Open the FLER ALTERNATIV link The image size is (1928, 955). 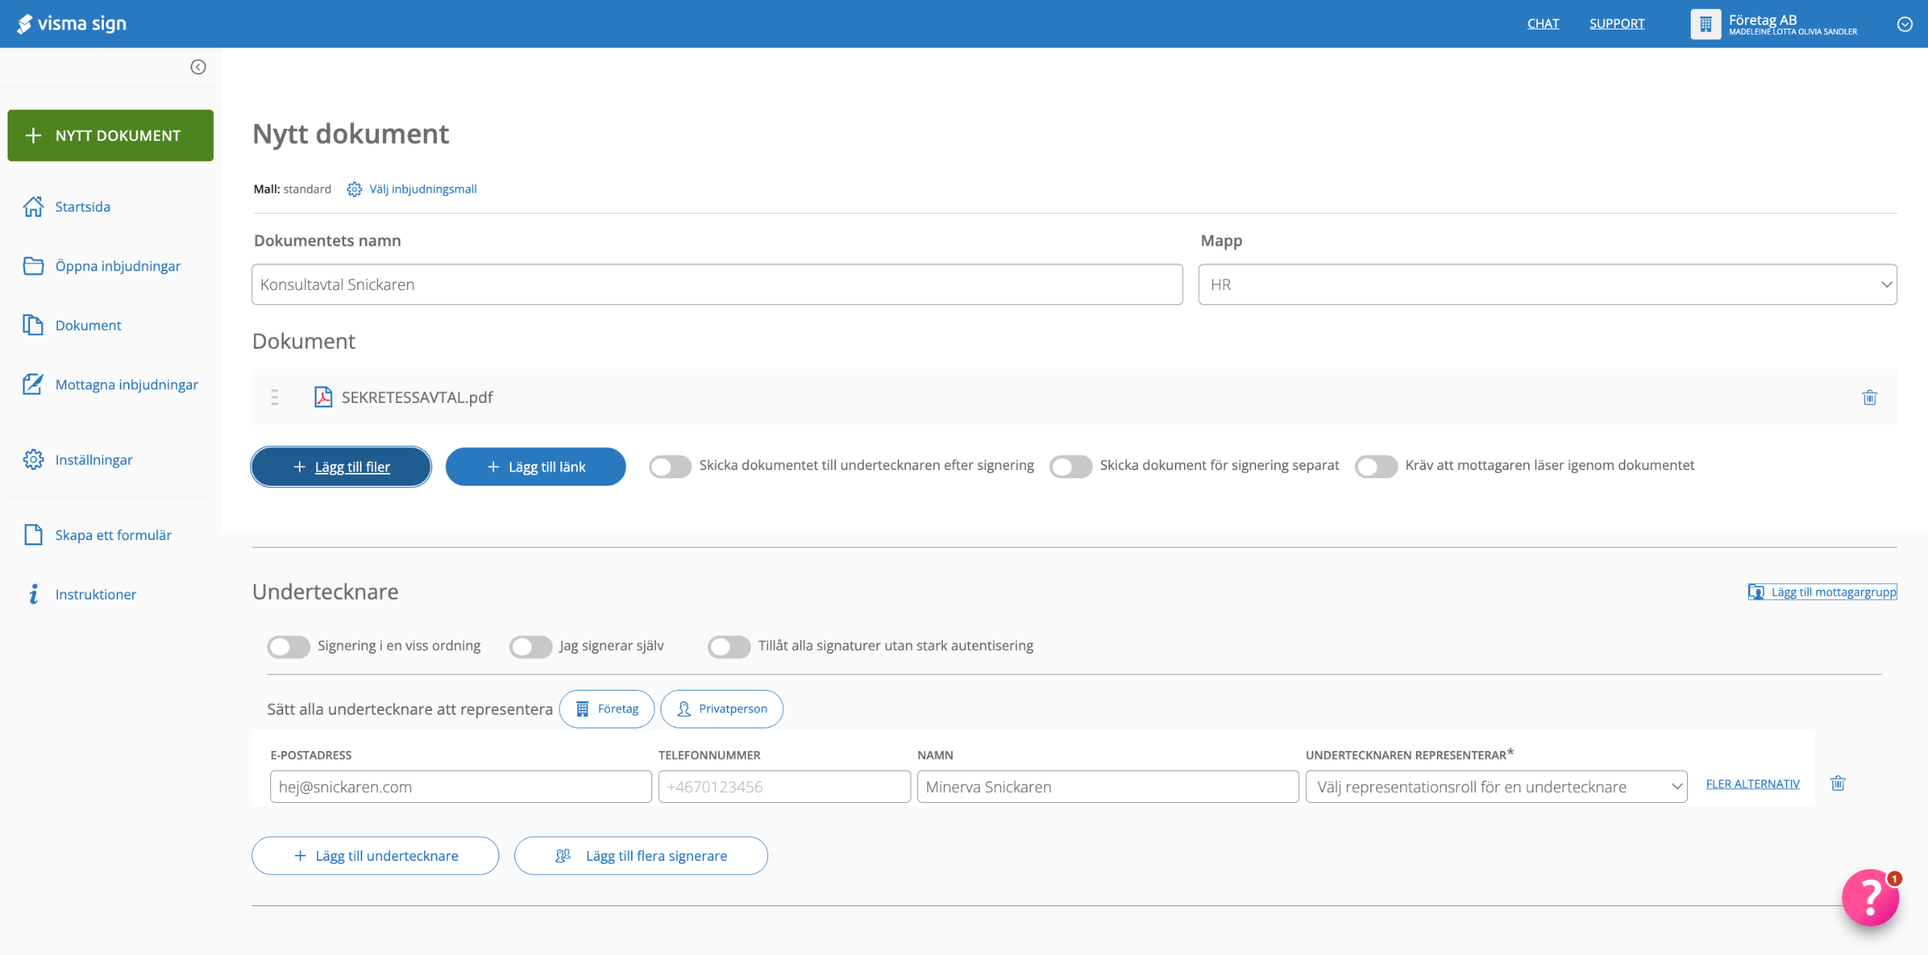(1753, 784)
